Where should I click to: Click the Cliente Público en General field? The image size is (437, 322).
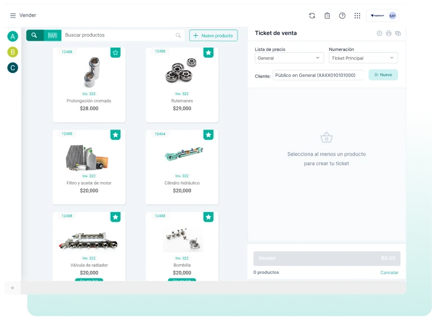tap(319, 75)
